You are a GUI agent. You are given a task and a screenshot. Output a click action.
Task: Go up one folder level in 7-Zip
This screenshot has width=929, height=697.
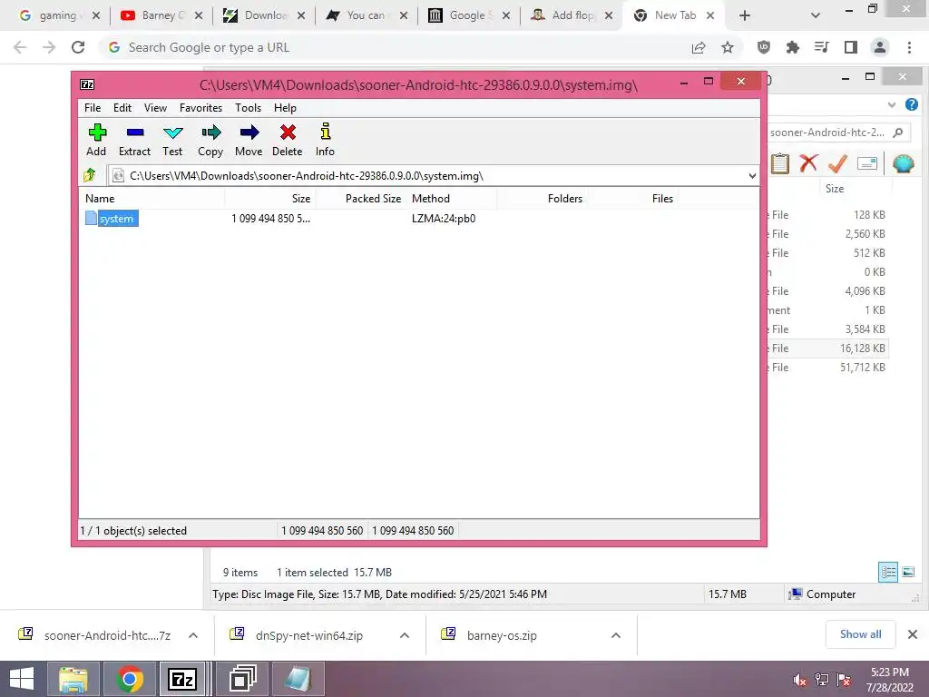[x=90, y=175]
